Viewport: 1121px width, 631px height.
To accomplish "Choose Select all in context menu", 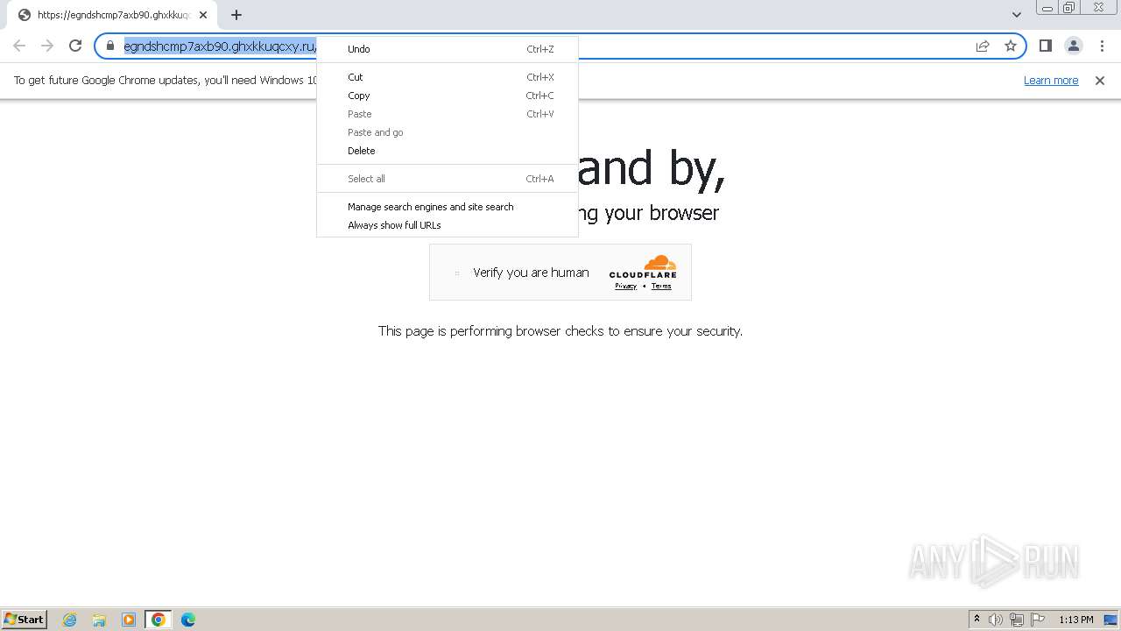I will click(x=448, y=179).
